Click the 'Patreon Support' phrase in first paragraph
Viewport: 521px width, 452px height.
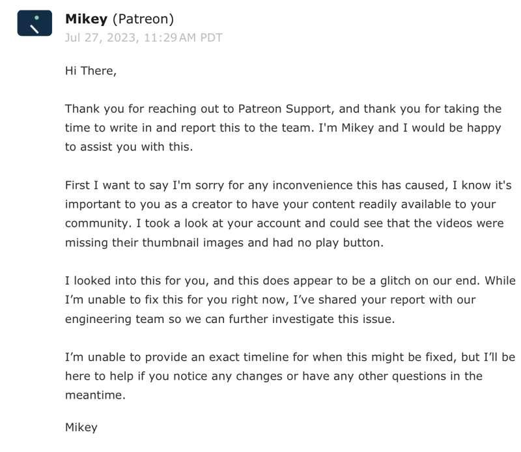pyautogui.click(x=285, y=109)
